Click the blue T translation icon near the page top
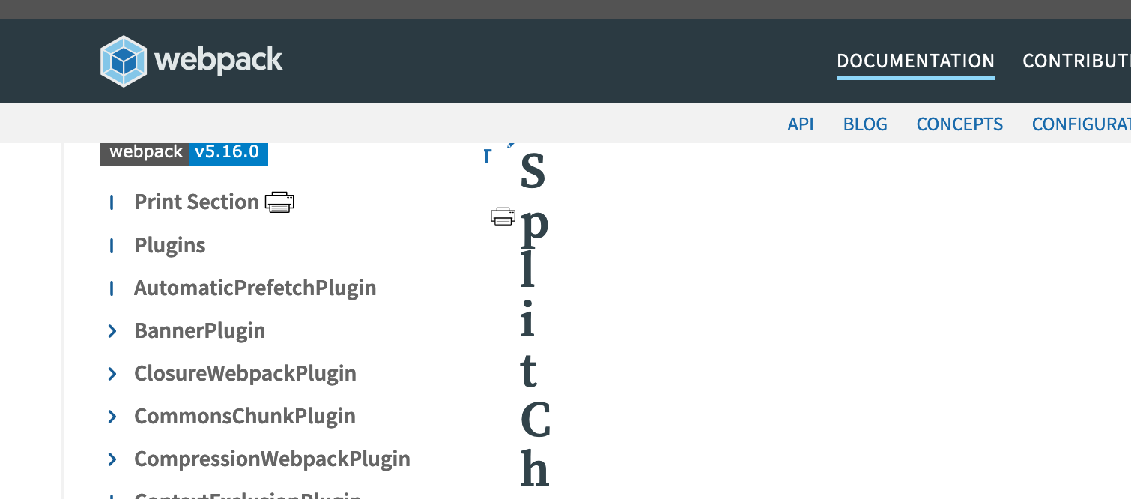Screen dimensions: 1131x499 pos(486,156)
